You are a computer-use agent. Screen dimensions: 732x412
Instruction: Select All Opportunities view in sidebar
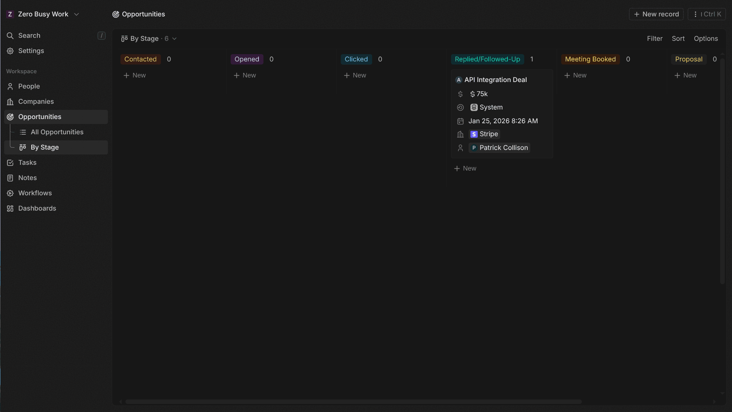coord(57,132)
